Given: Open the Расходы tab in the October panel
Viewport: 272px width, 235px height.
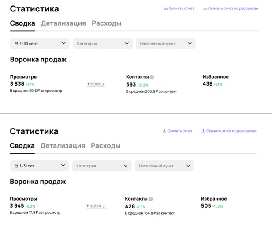Looking at the screenshot, I should [105, 146].
